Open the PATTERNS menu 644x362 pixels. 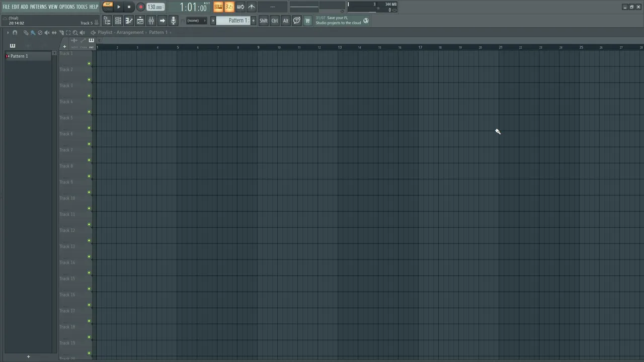click(38, 7)
